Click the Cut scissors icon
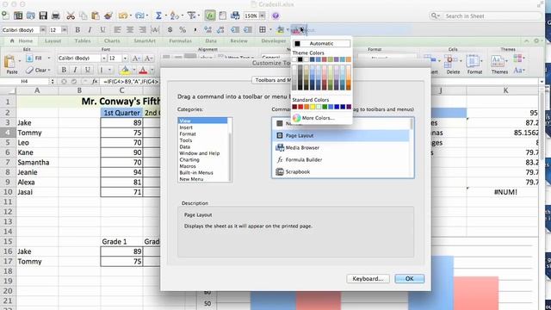The height and width of the screenshot is (310, 551). click(71, 15)
